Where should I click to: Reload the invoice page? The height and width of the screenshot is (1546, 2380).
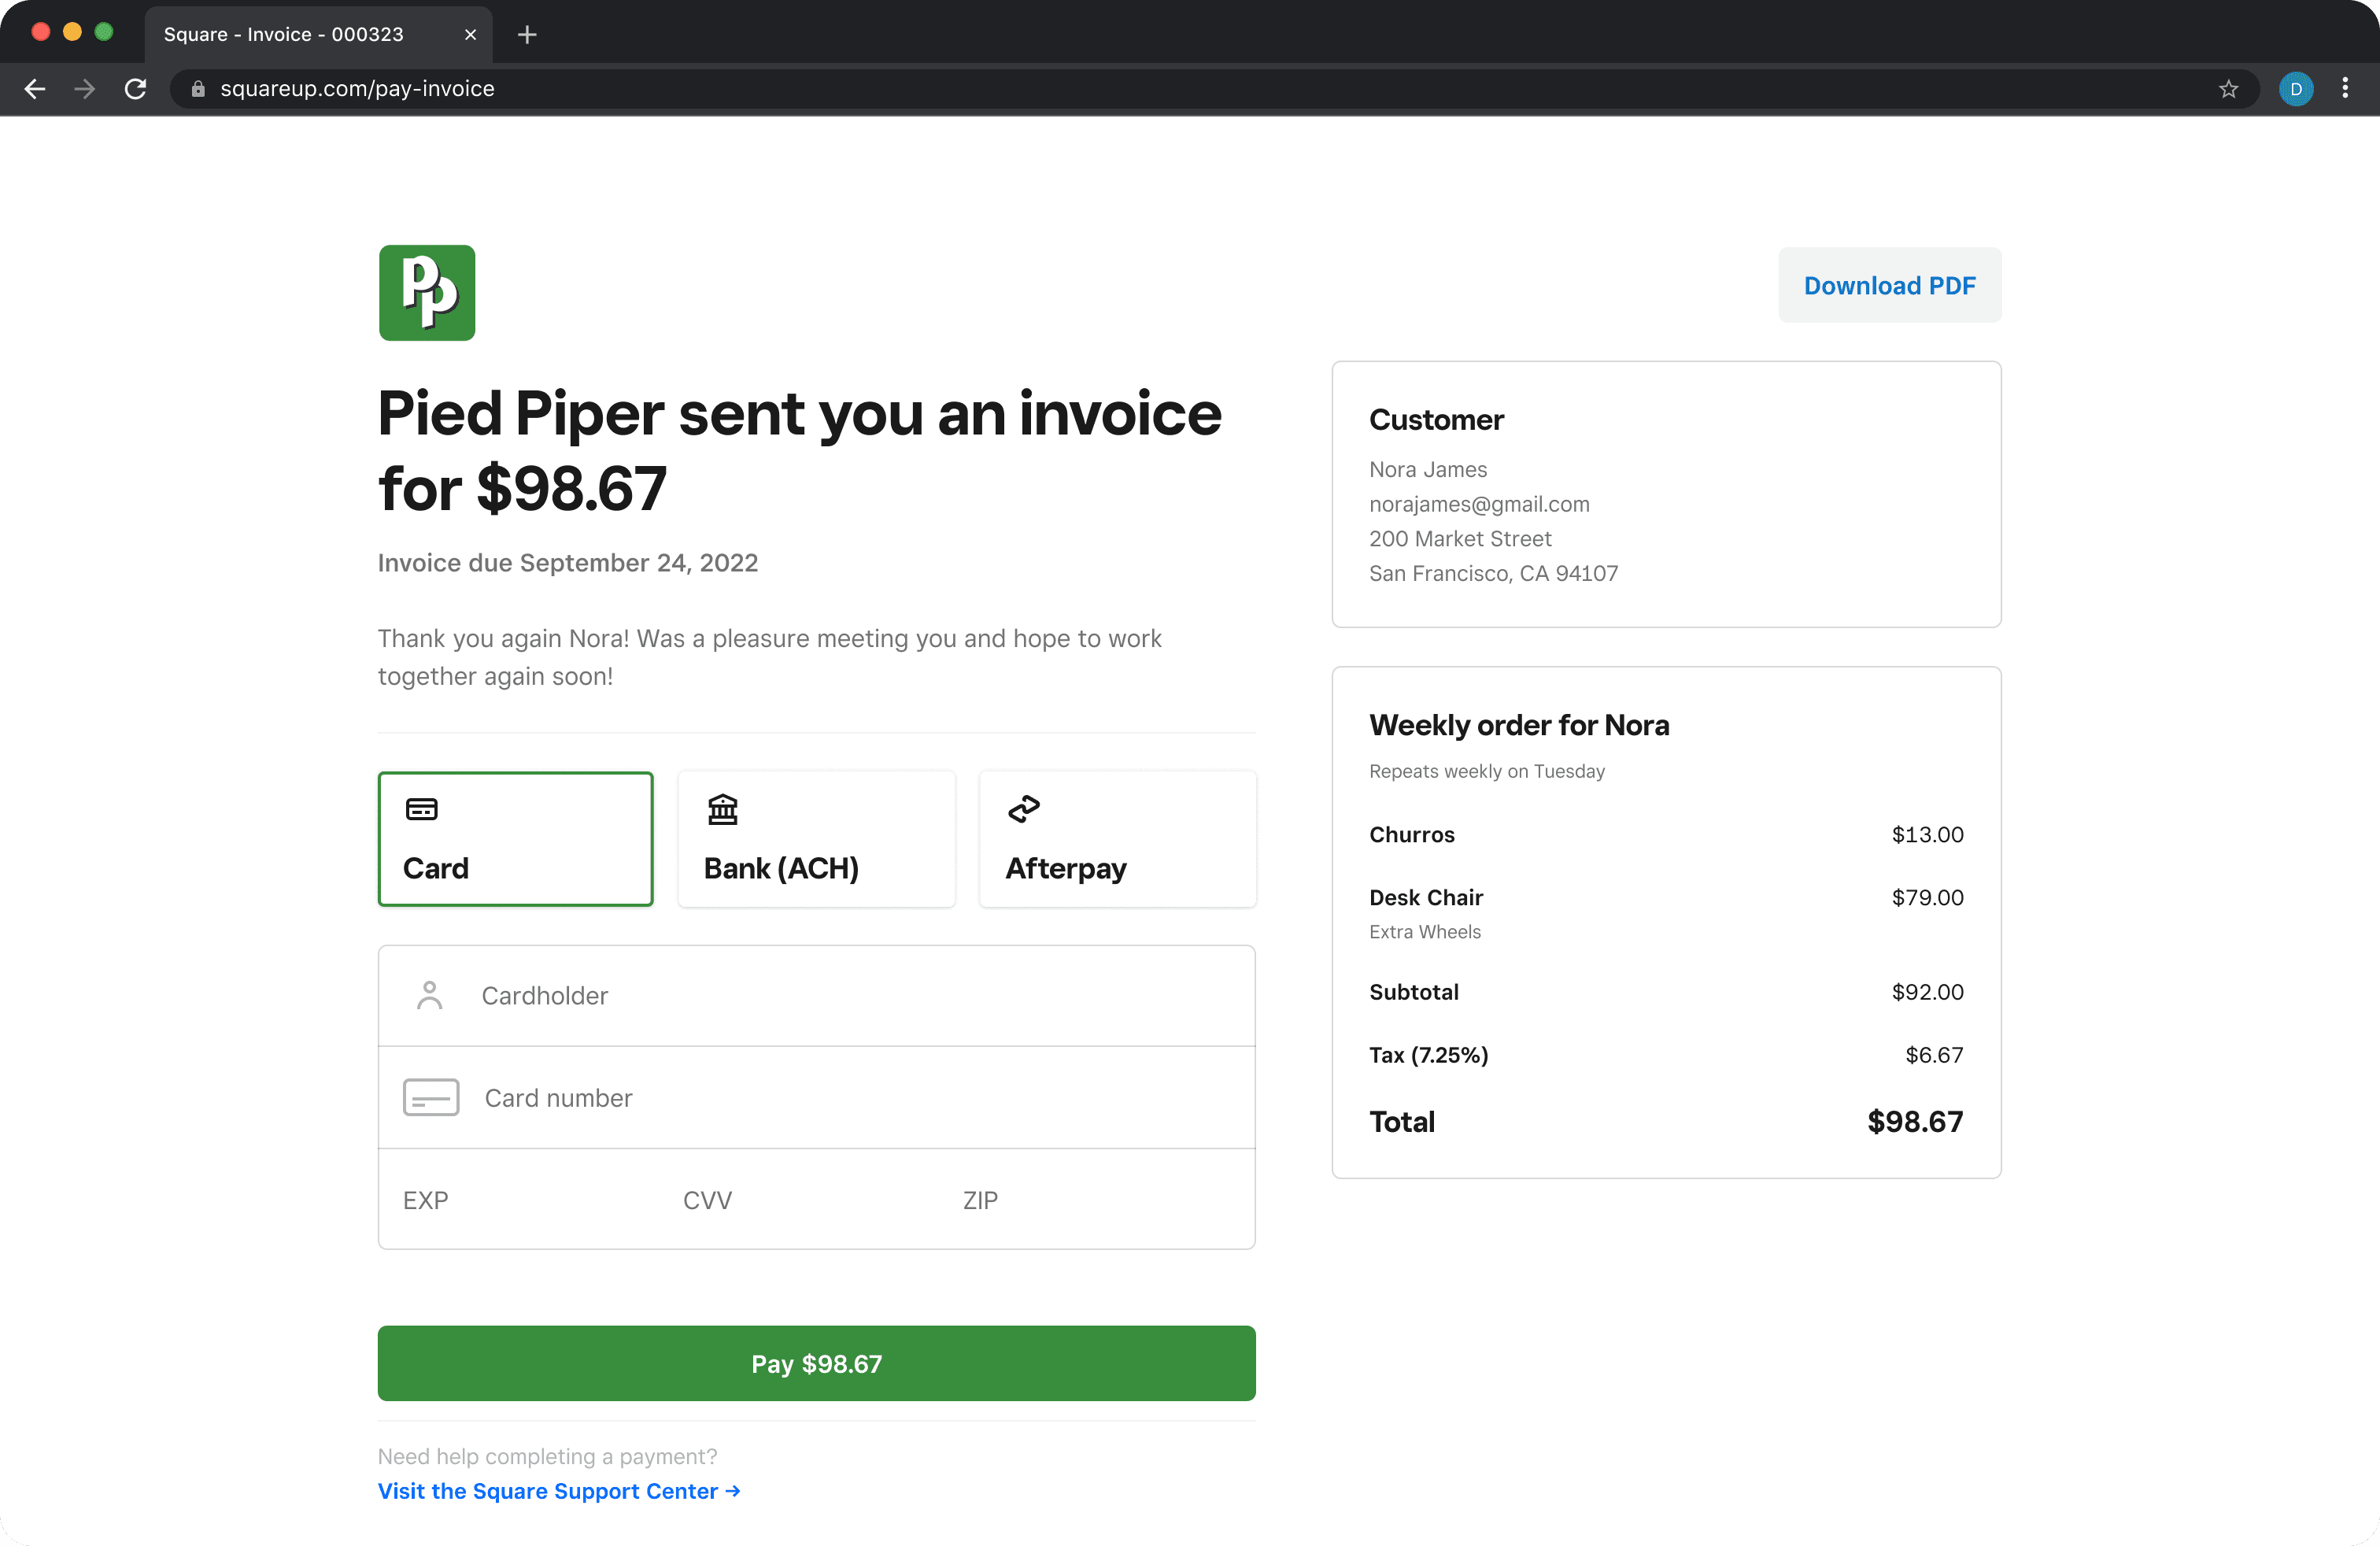click(136, 89)
